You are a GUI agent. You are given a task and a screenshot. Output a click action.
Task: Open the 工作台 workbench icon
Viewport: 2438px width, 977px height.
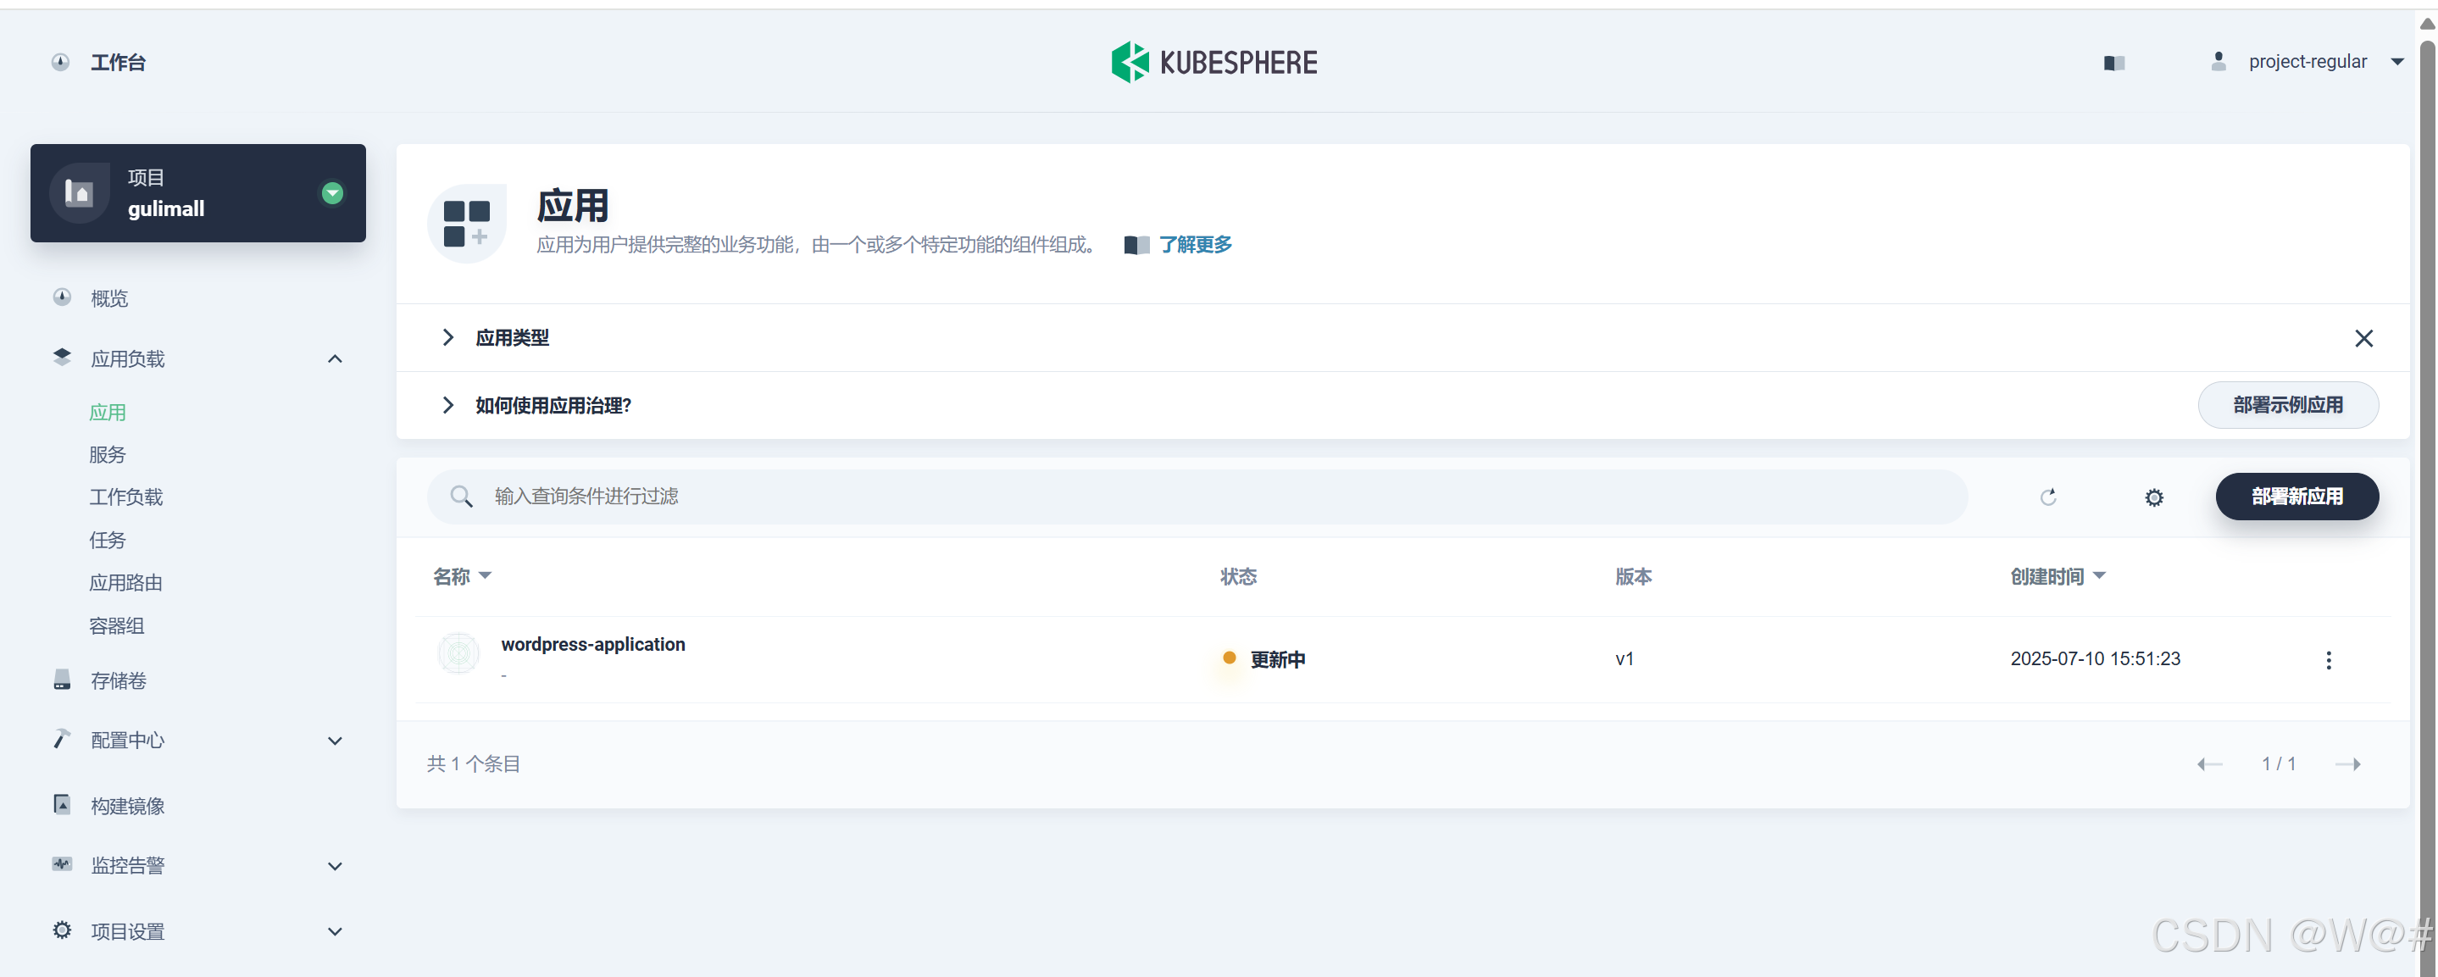click(60, 63)
